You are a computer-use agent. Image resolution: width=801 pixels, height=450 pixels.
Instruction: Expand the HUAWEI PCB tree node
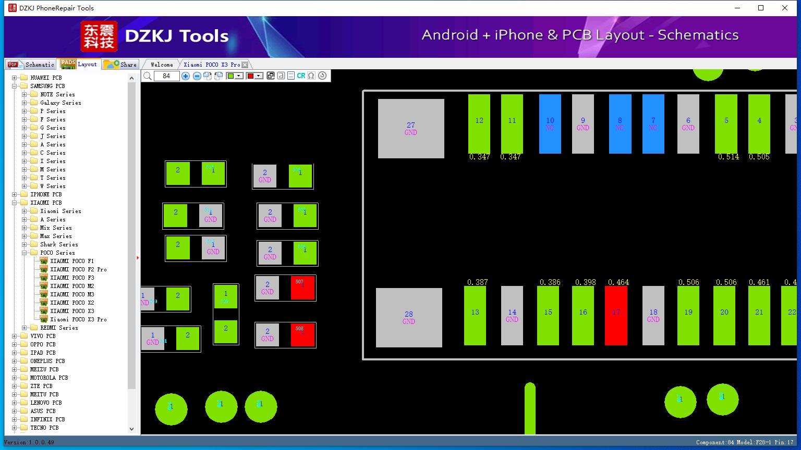pos(15,78)
